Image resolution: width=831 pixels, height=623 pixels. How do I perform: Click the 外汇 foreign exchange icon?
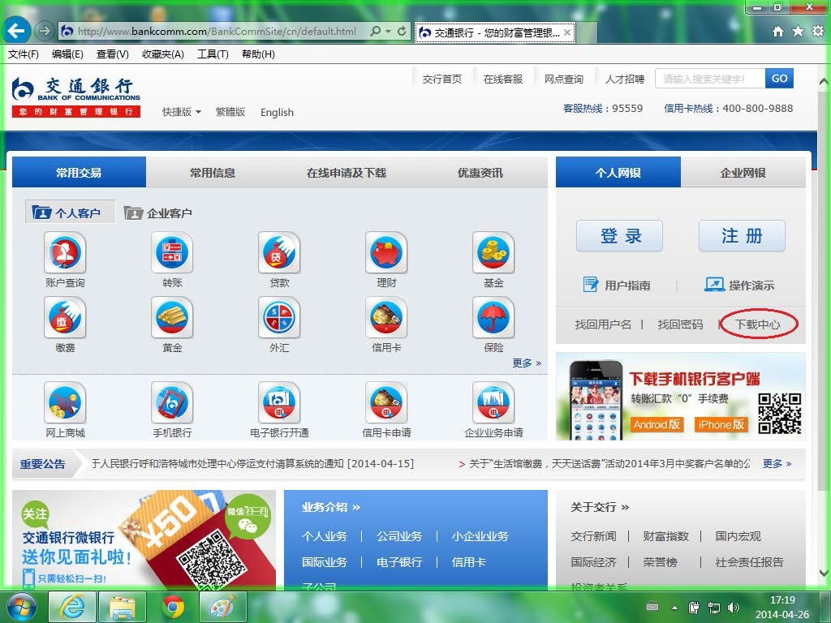coord(279,317)
